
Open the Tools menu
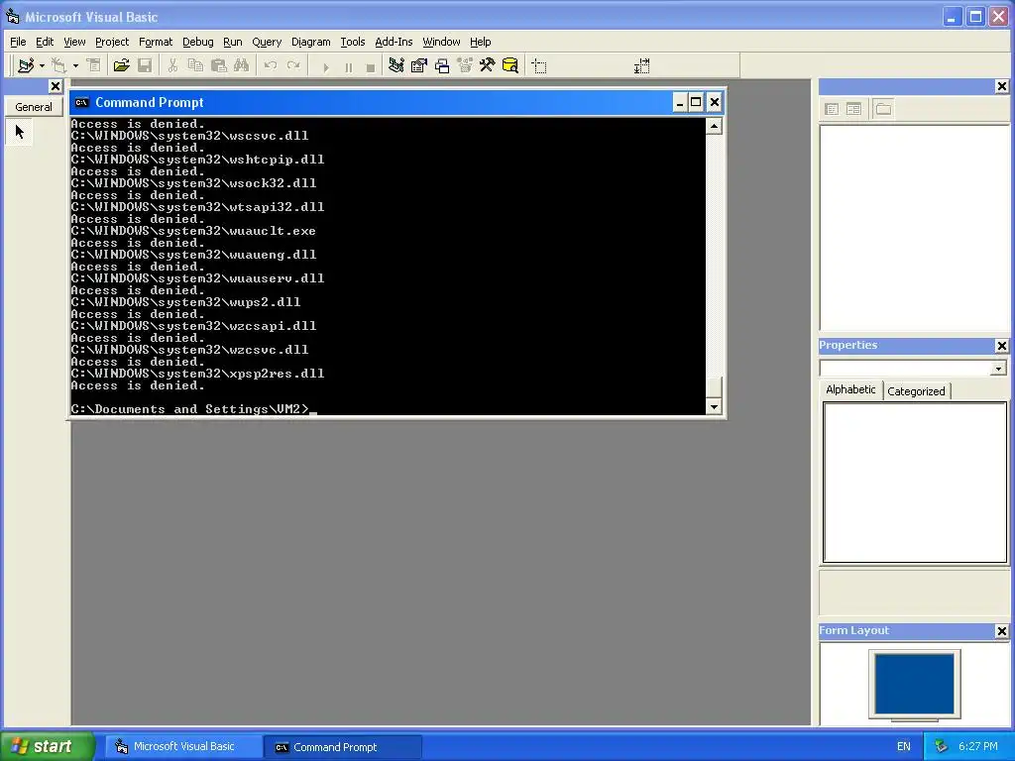(353, 42)
